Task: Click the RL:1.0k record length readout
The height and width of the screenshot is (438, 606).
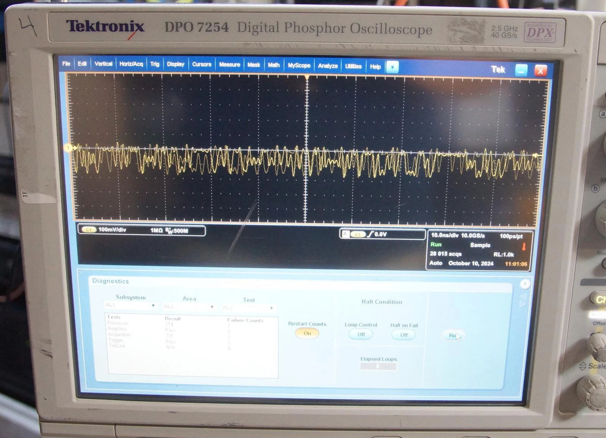Action: point(504,255)
